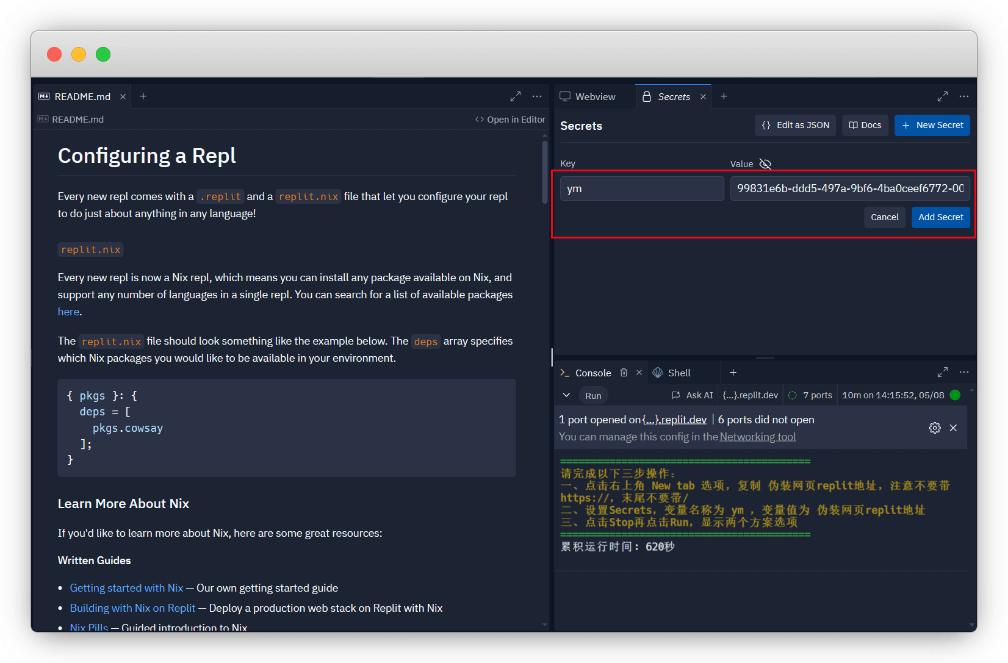Image resolution: width=1008 pixels, height=663 pixels.
Task: Maximize the README pane with expand icon
Action: [x=516, y=96]
